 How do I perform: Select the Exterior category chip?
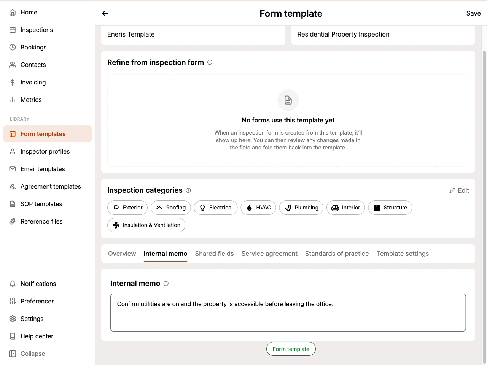click(127, 208)
